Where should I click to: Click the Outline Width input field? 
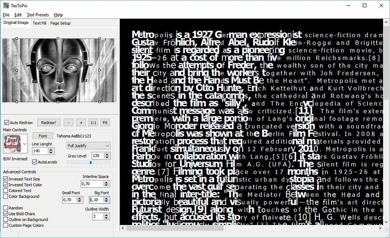coord(97,216)
